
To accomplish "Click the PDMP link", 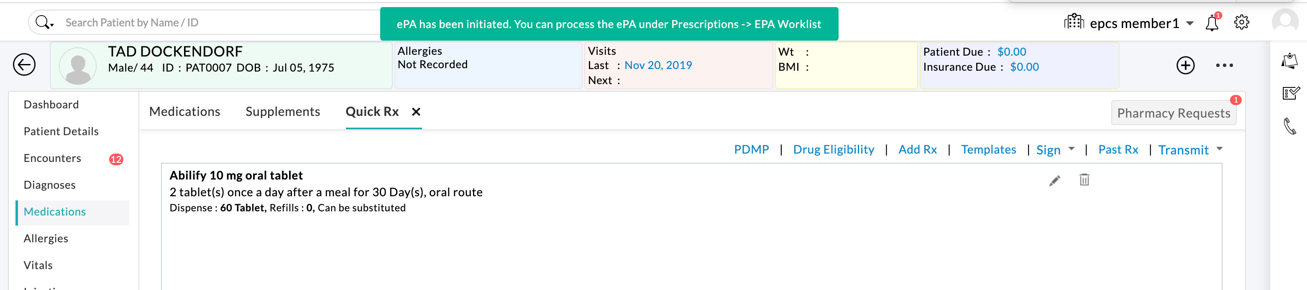I will click(751, 149).
